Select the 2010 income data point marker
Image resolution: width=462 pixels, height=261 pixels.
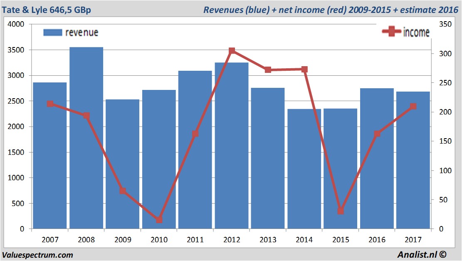[x=159, y=220]
